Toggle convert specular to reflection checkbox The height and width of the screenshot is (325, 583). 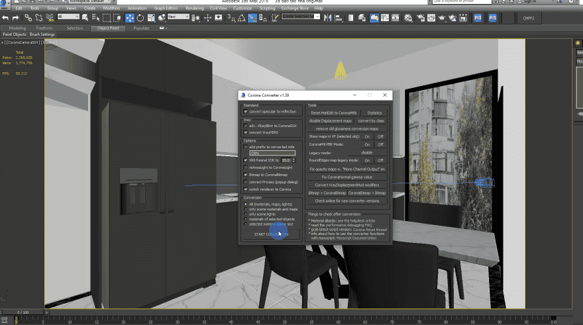[245, 111]
